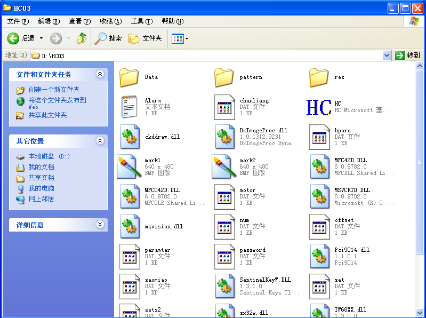
Task: Select the chanliang DAT file
Action: point(224,107)
